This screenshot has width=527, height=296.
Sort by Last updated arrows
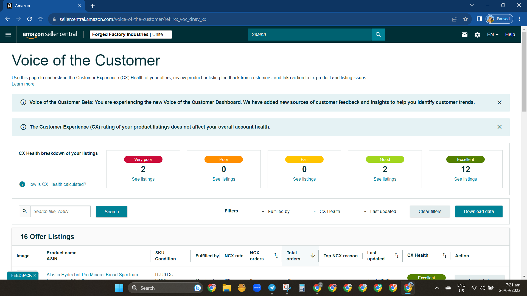(397, 255)
